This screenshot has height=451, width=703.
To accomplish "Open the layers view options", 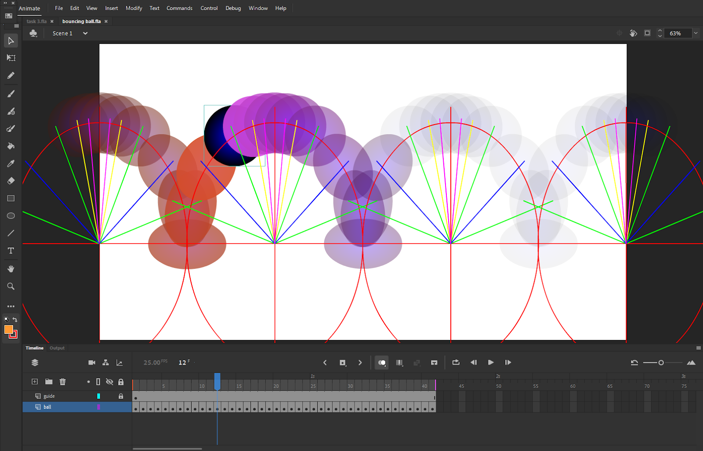I will (35, 362).
